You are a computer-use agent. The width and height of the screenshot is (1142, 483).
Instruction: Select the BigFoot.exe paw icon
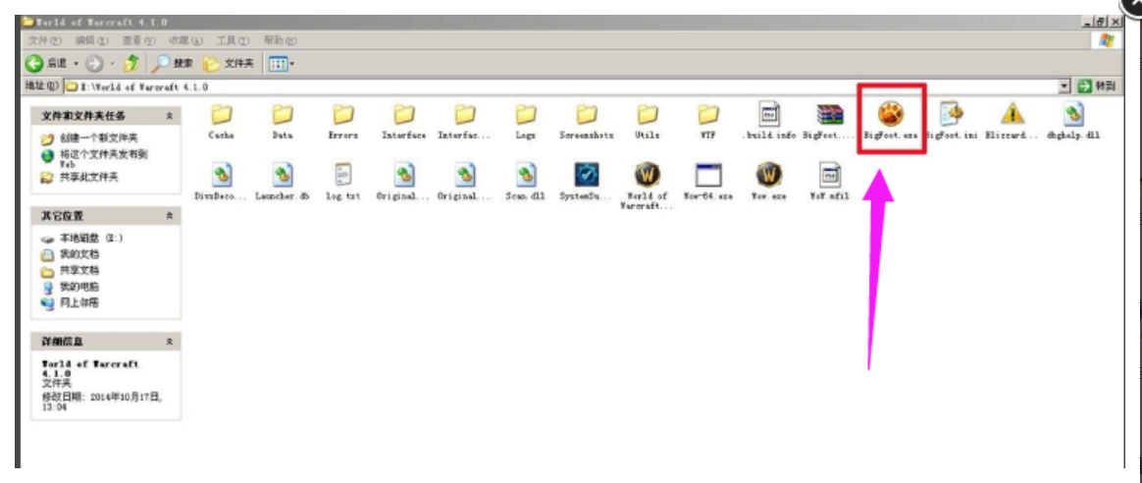pyautogui.click(x=890, y=115)
